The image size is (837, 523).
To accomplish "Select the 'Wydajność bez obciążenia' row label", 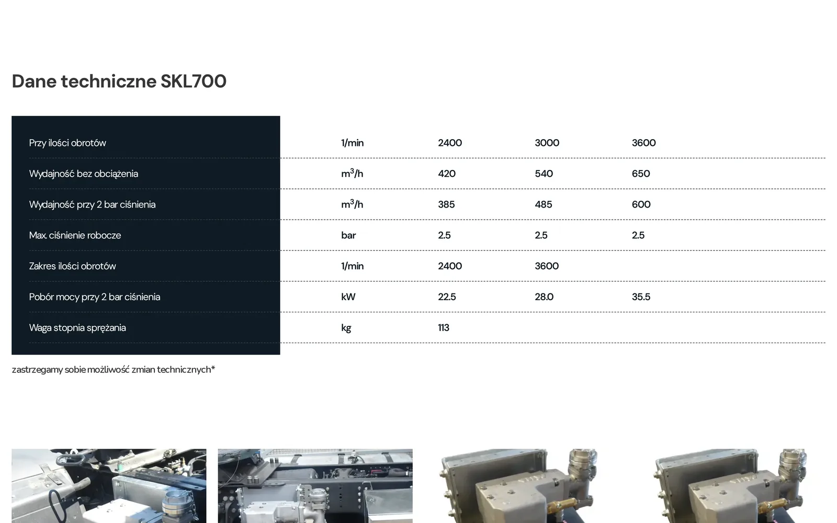I will point(84,174).
